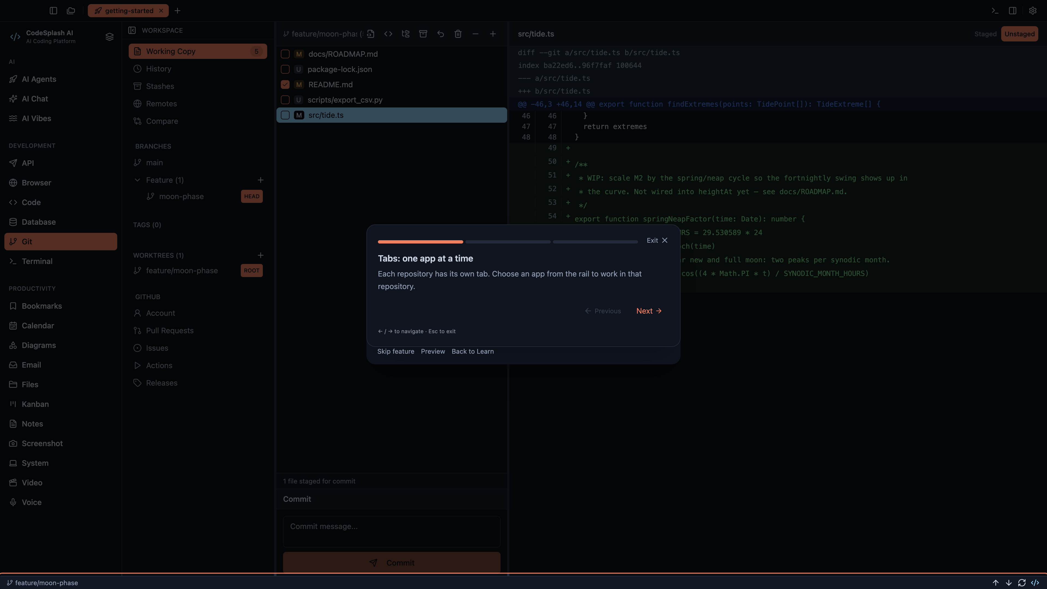Open the folders icon in title bar

71,11
